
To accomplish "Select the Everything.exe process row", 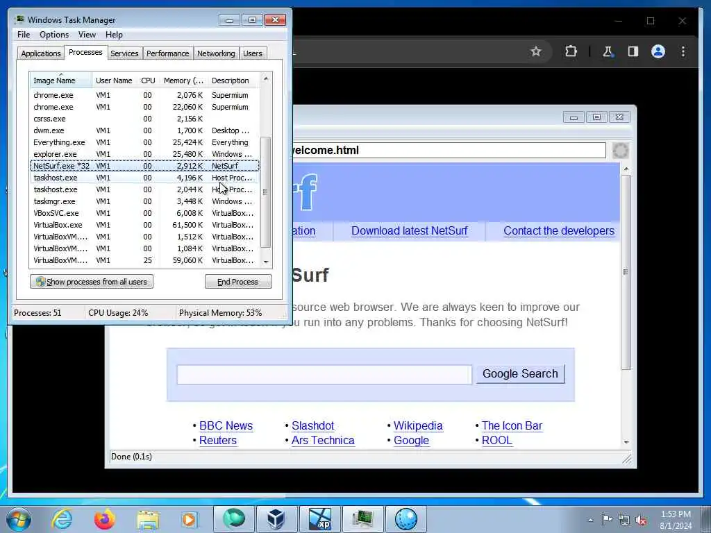I will 145,142.
